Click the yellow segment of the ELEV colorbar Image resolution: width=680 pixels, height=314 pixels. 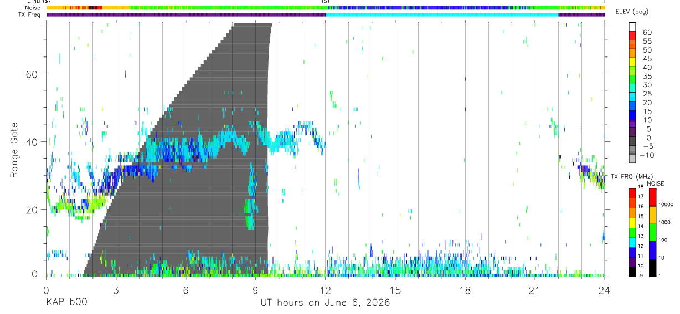click(x=633, y=61)
